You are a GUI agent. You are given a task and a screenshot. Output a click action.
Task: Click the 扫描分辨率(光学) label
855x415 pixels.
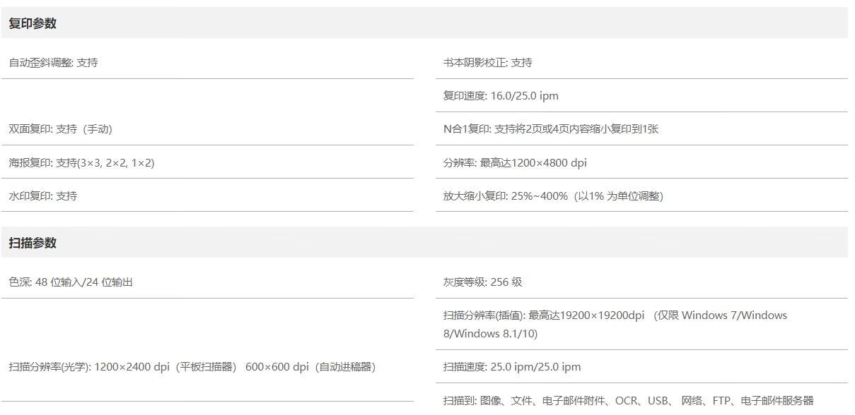[x=50, y=366]
